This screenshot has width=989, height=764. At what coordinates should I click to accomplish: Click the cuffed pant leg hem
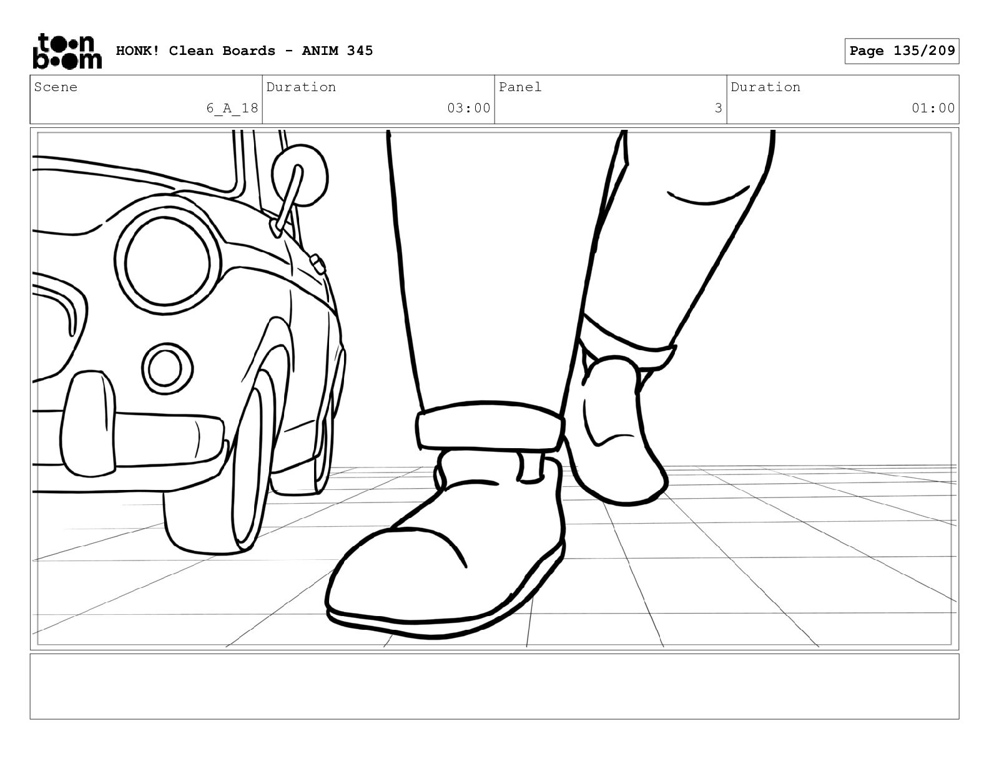pyautogui.click(x=490, y=426)
